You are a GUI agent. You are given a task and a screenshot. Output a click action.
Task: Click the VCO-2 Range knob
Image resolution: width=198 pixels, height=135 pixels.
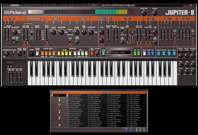pyautogui.click(x=77, y=32)
